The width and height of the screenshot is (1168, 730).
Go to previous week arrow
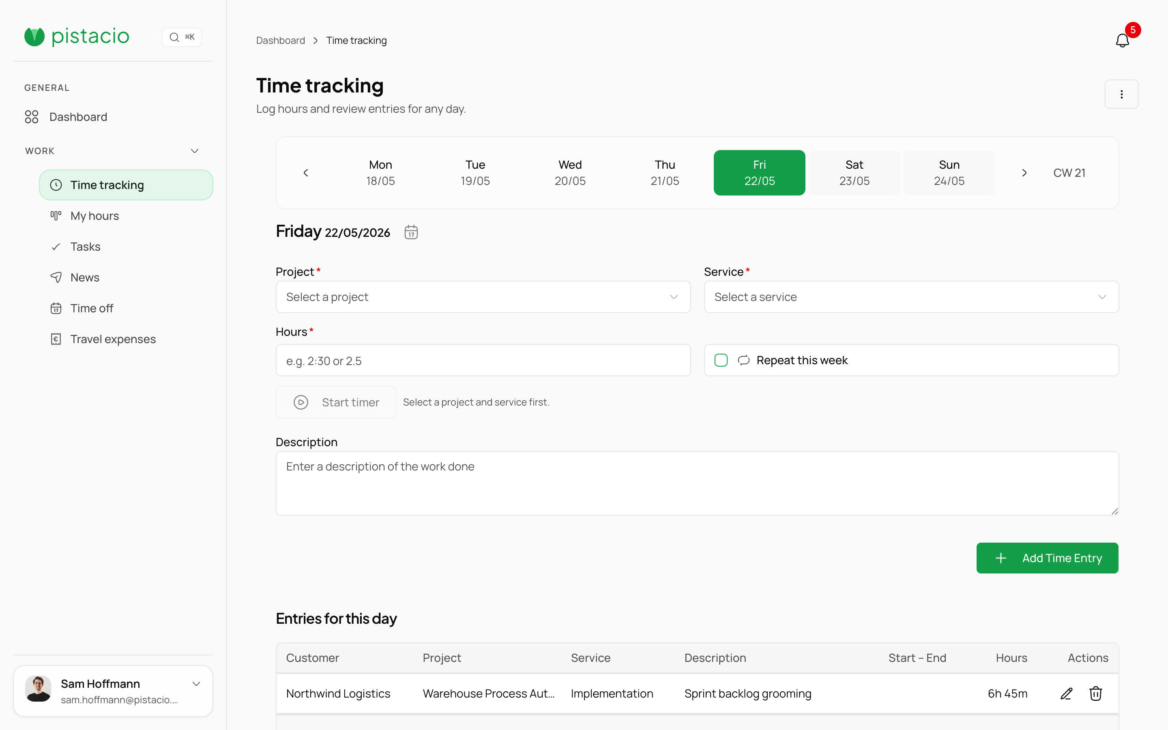305,173
